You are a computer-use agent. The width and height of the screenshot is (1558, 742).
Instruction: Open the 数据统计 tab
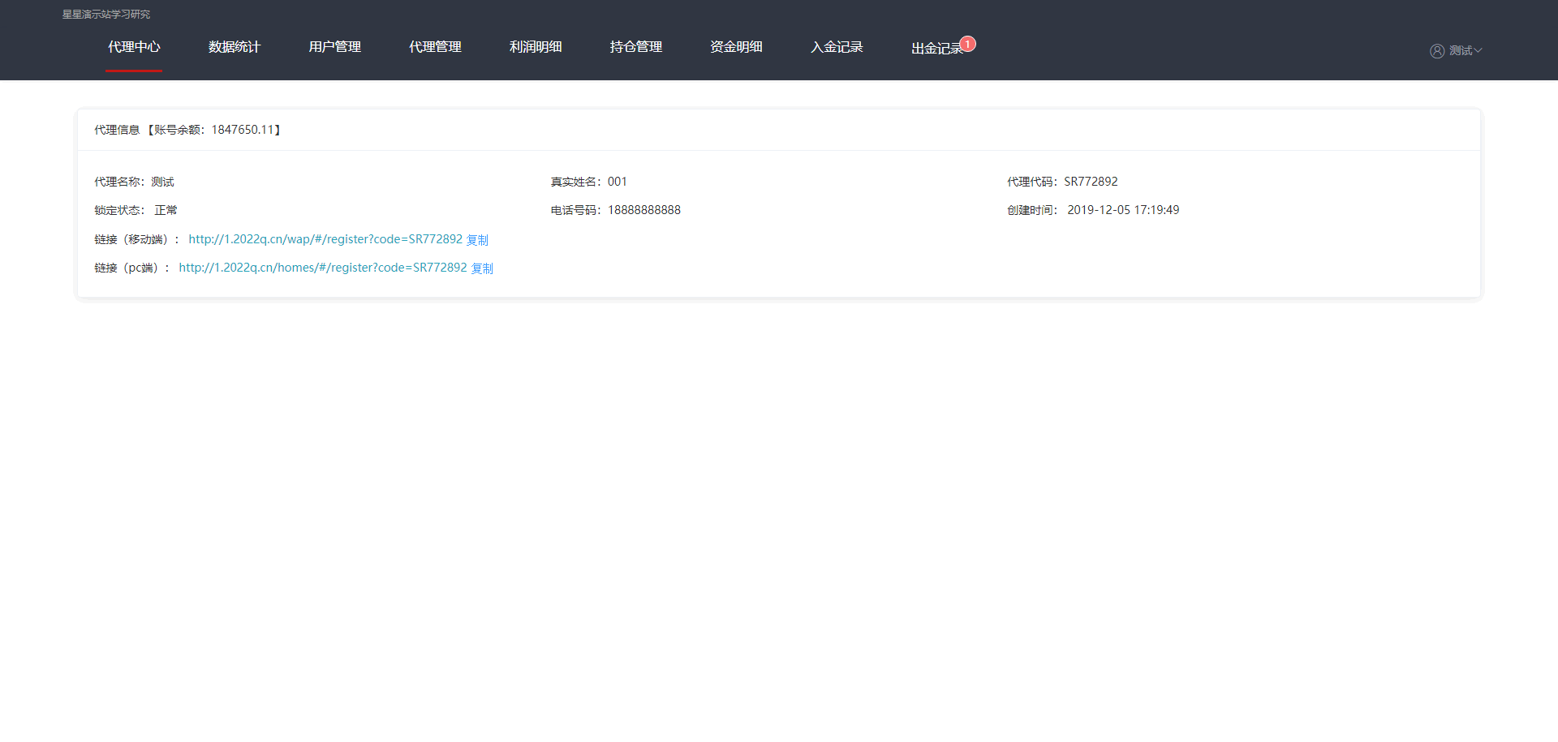point(234,47)
